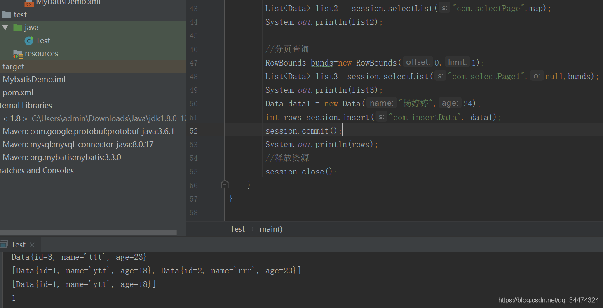
Task: Select the Test tab in Run panel
Action: tap(18, 245)
